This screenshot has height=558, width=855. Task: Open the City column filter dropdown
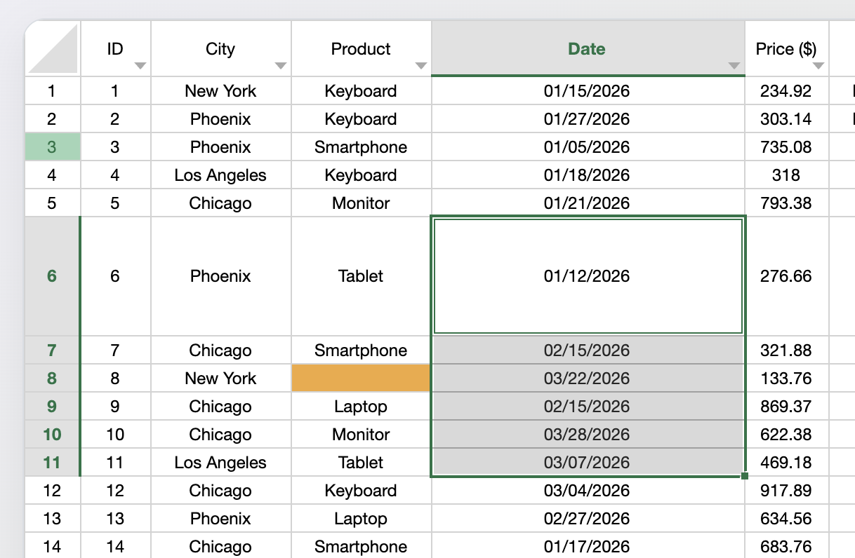click(x=280, y=66)
